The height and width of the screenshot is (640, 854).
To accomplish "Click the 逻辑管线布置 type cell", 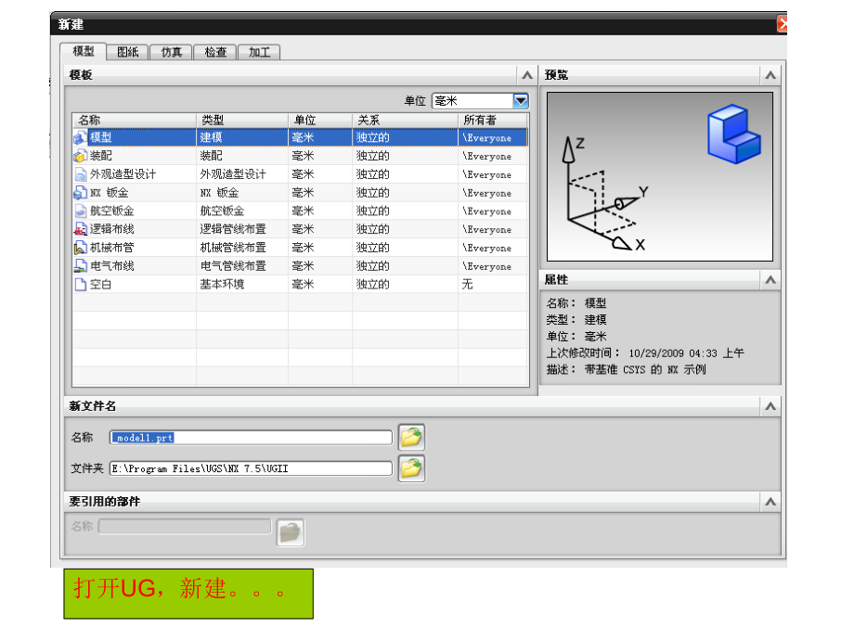I will click(233, 229).
